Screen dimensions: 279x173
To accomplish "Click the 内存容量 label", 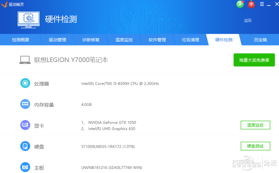I will coord(44,105).
